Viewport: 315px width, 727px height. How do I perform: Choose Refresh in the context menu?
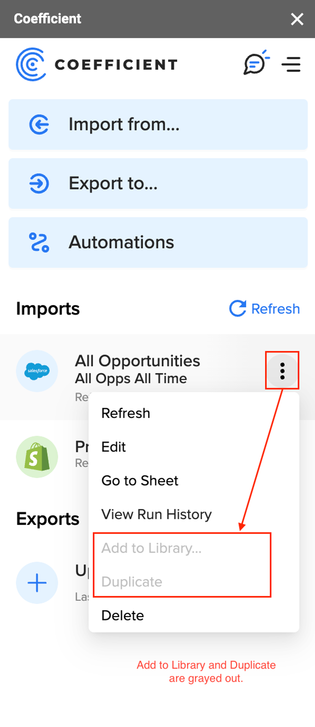click(x=194, y=413)
